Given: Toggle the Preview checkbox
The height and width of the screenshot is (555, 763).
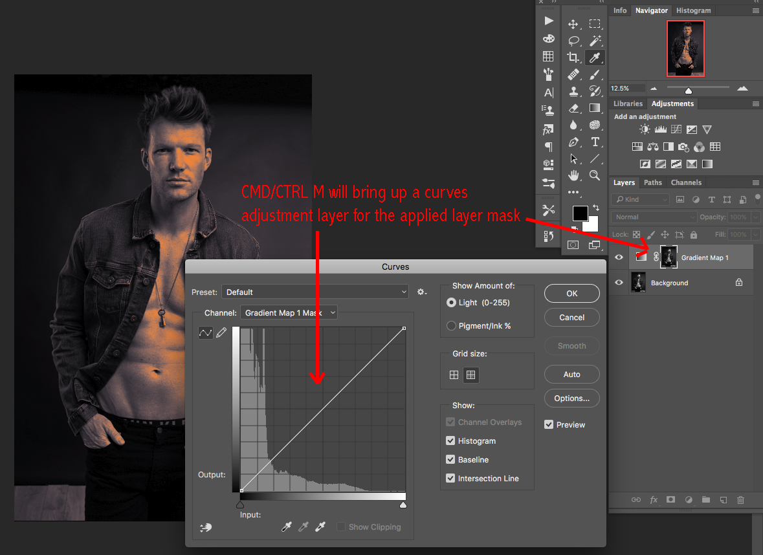Looking at the screenshot, I should click(549, 425).
